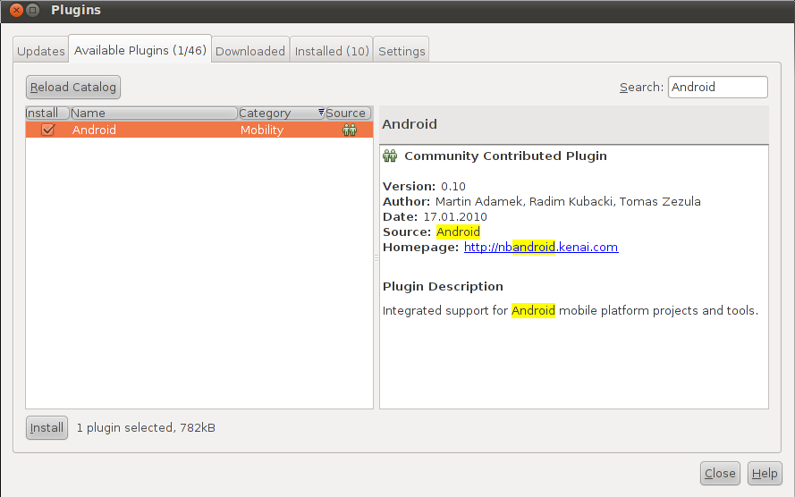This screenshot has height=497, width=795.
Task: Focus the Search field containing Android
Action: pyautogui.click(x=717, y=87)
